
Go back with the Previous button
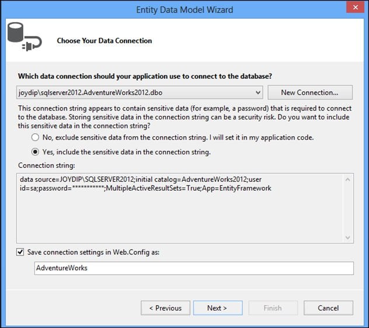tap(165, 308)
